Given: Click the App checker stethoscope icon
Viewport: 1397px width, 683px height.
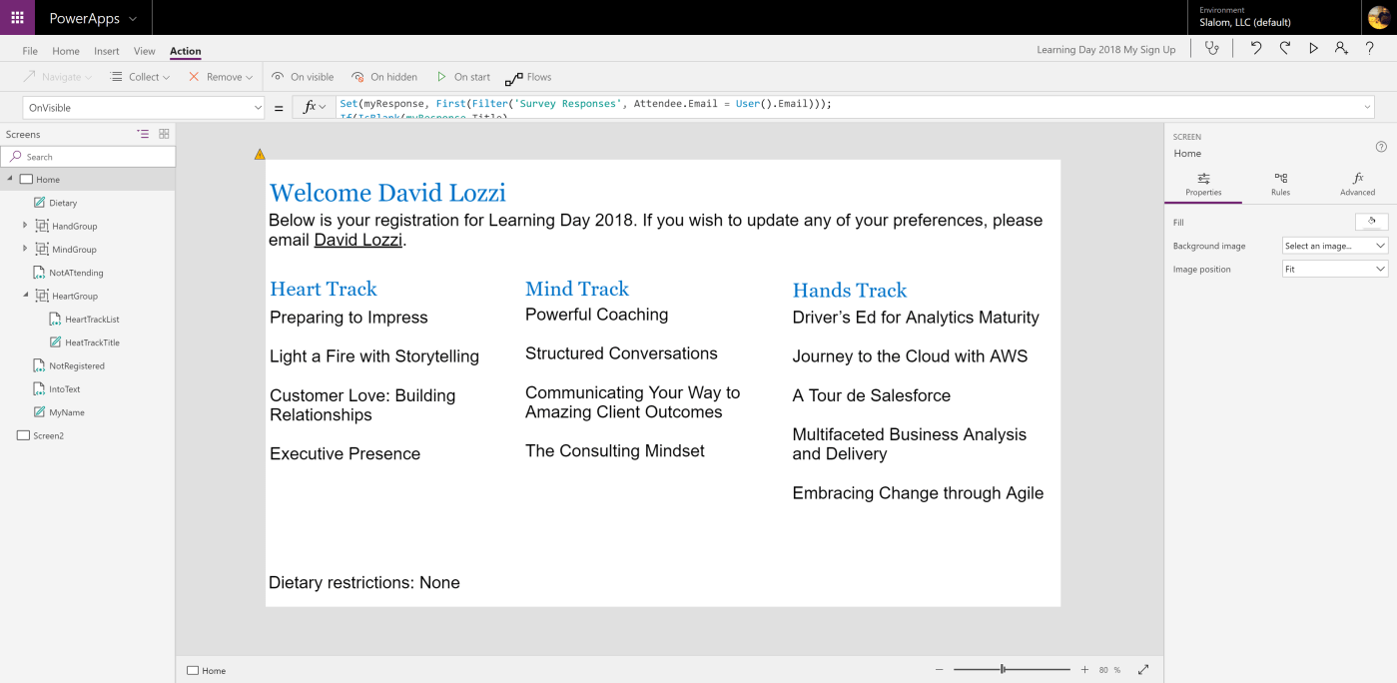Looking at the screenshot, I should [1212, 48].
